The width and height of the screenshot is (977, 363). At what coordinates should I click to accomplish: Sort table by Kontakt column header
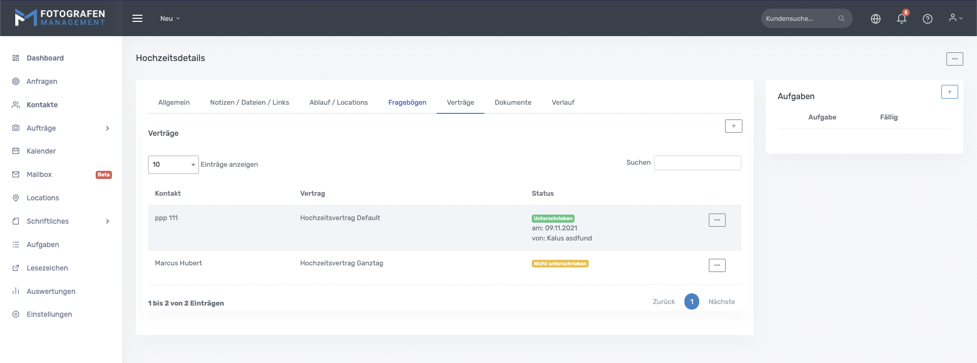pos(168,193)
